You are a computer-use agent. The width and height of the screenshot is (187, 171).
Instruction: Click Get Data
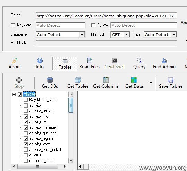pos(134,83)
